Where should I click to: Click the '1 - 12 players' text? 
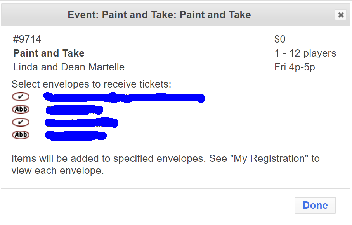pyautogui.click(x=305, y=53)
